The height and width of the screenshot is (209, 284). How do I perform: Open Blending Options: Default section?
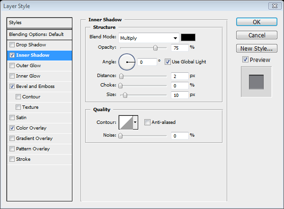(36, 35)
